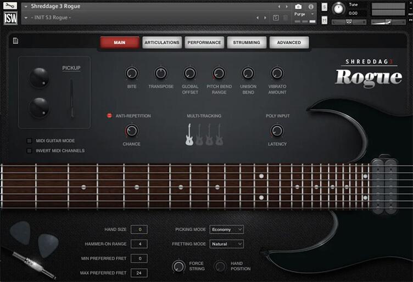
Task: Click the Shreddage 3 Rogue instrument name
Action: (x=55, y=7)
